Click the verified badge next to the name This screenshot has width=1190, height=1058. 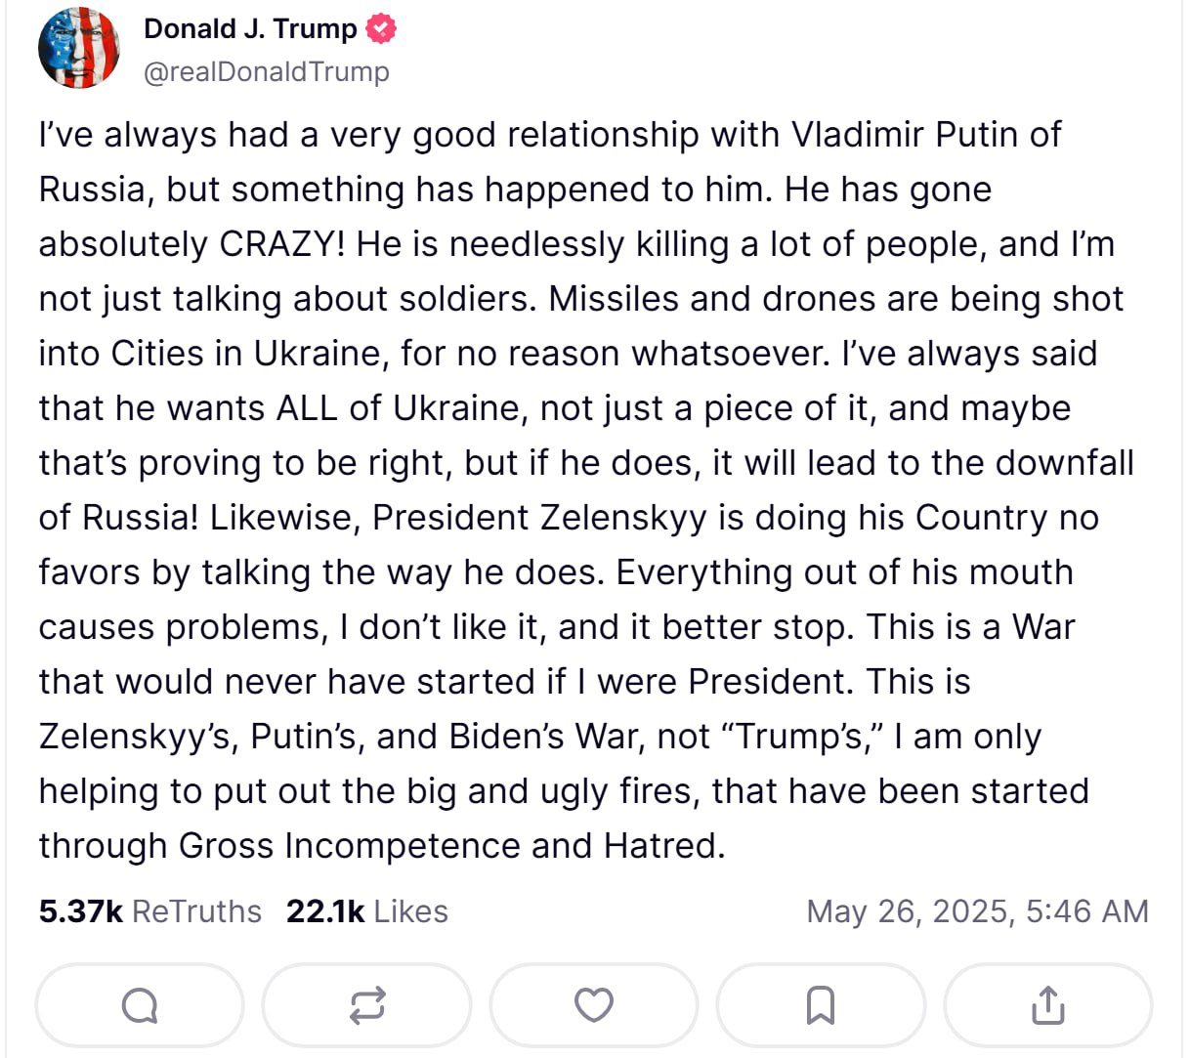click(381, 29)
